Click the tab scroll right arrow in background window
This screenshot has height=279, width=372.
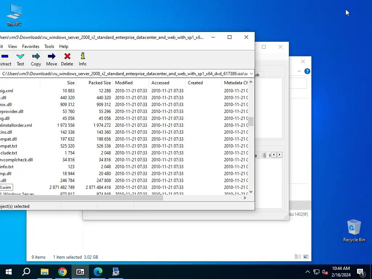(x=279, y=155)
